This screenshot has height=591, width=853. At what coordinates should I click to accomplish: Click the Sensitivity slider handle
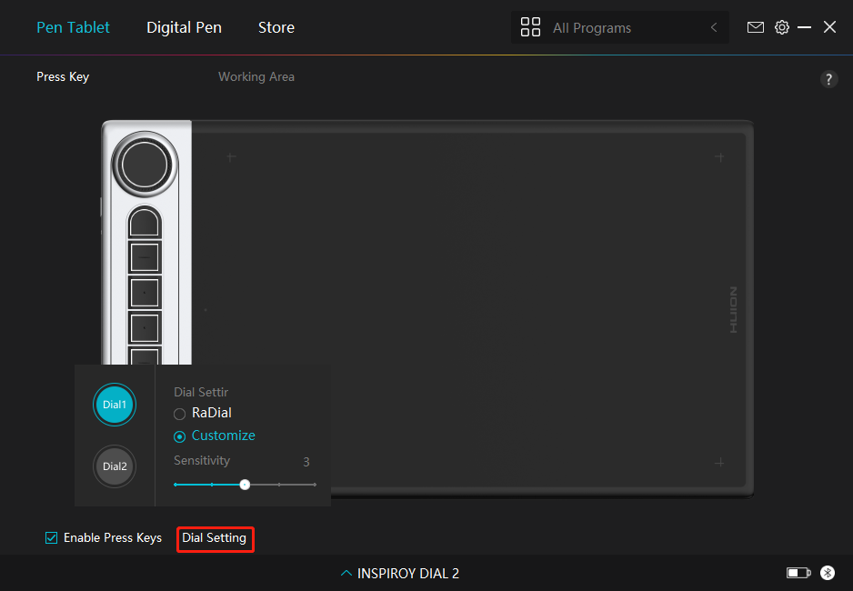click(245, 485)
